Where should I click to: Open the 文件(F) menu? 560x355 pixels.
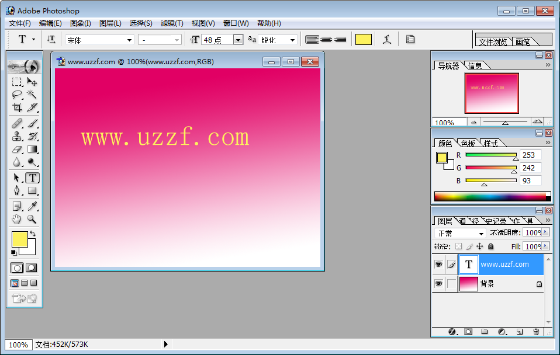pyautogui.click(x=20, y=23)
